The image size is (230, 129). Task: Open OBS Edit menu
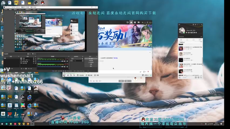11,9
